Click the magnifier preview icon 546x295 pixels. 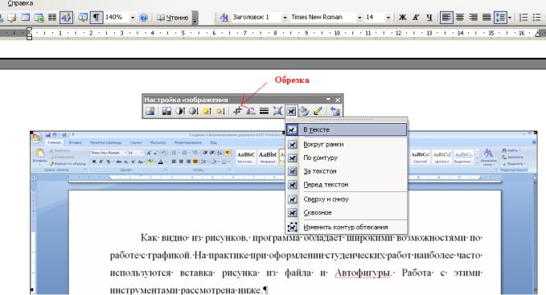83,18
